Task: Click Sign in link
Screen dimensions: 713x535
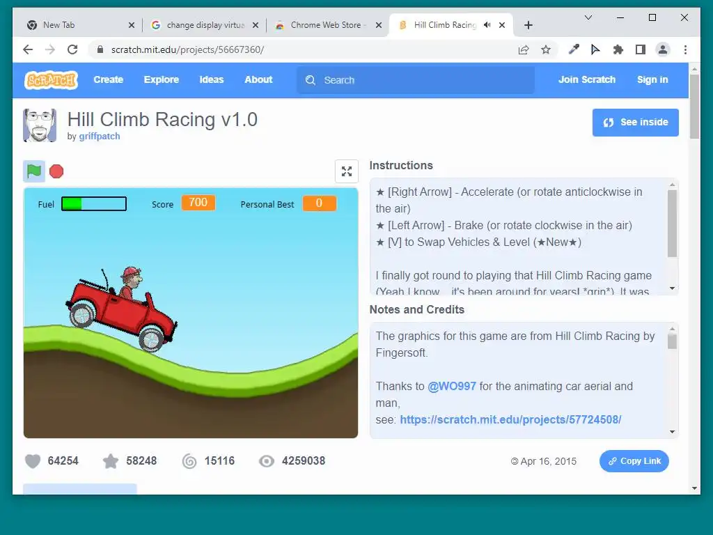Action: tap(652, 79)
